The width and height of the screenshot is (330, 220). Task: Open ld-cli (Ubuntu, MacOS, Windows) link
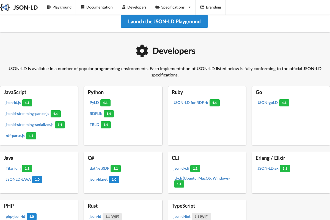(x=202, y=178)
